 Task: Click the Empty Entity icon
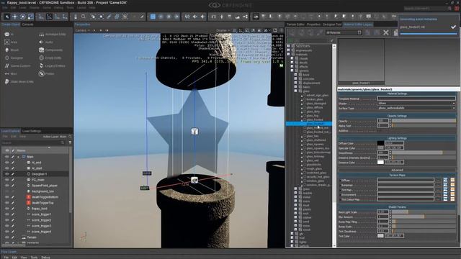coord(42,58)
